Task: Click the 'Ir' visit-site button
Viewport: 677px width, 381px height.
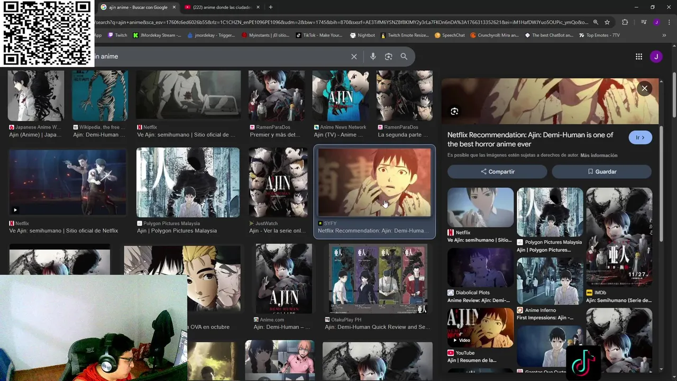Action: (641, 138)
